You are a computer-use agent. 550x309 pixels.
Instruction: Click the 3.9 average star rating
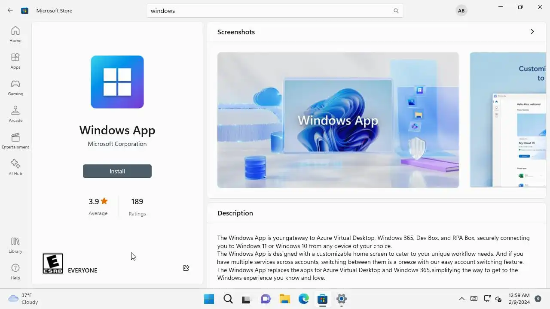coord(98,206)
